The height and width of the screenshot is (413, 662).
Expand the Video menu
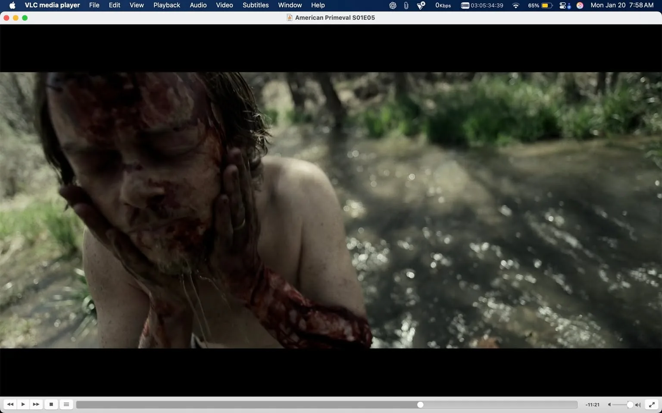click(224, 5)
